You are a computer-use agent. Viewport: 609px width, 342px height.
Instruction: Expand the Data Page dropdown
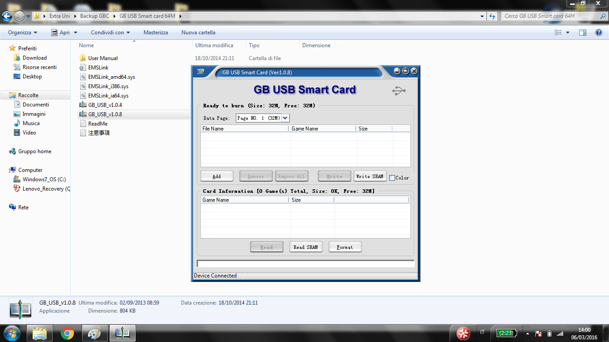(x=286, y=118)
